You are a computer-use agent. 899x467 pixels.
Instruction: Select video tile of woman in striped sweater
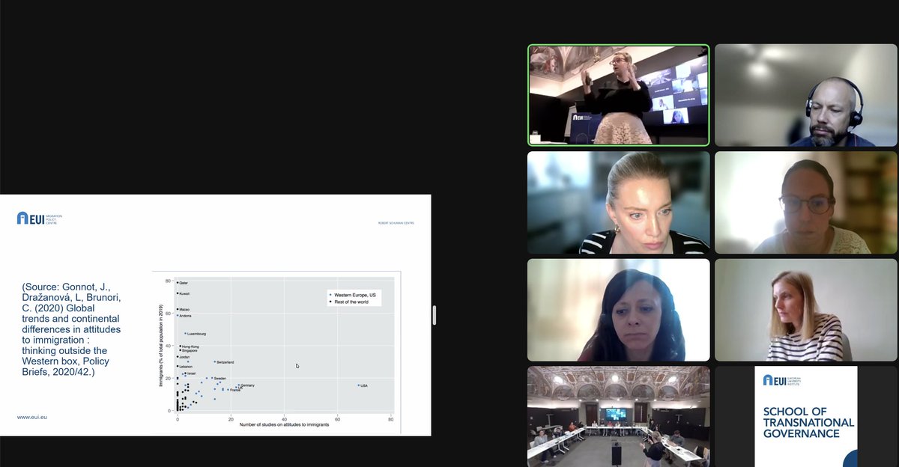pos(806,310)
